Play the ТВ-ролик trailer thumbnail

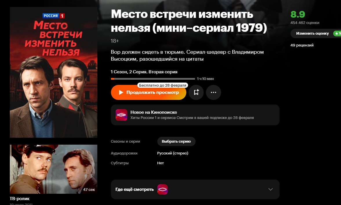(54, 169)
